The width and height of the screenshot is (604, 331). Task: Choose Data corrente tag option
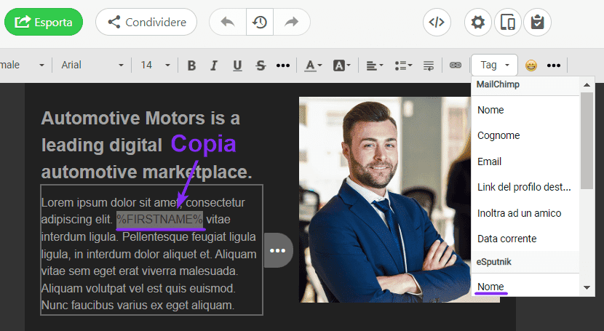(x=506, y=239)
